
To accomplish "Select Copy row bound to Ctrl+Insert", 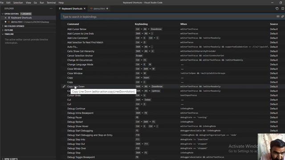I will [173, 78].
